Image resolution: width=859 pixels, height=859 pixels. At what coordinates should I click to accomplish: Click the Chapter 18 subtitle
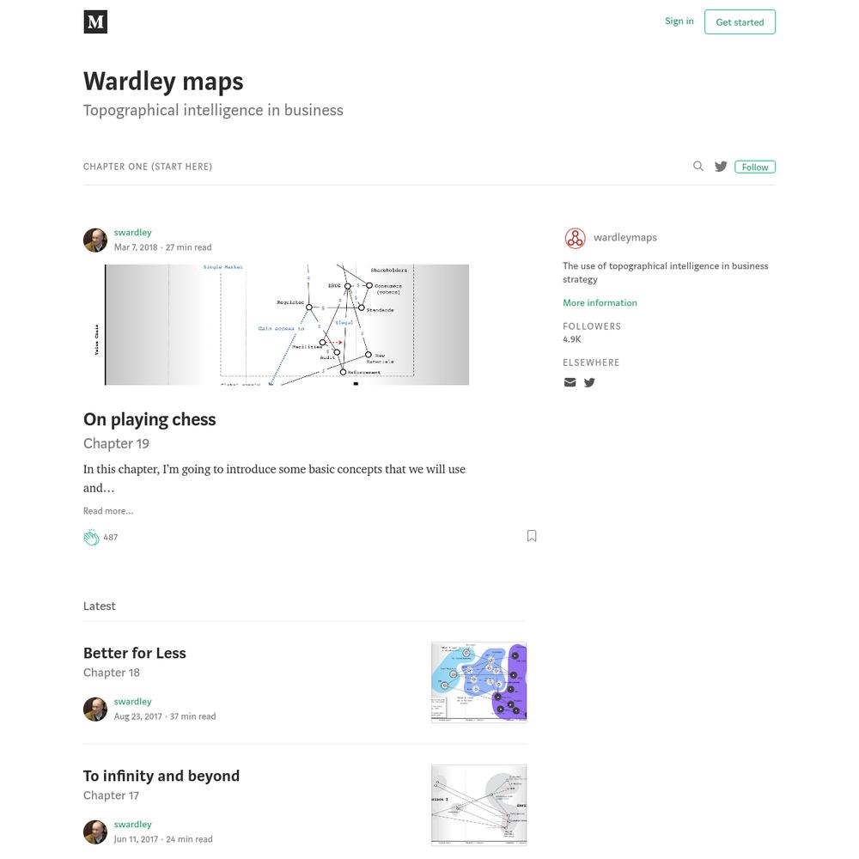tap(112, 673)
